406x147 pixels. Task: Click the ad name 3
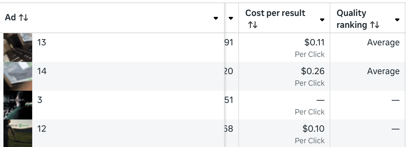pos(40,100)
